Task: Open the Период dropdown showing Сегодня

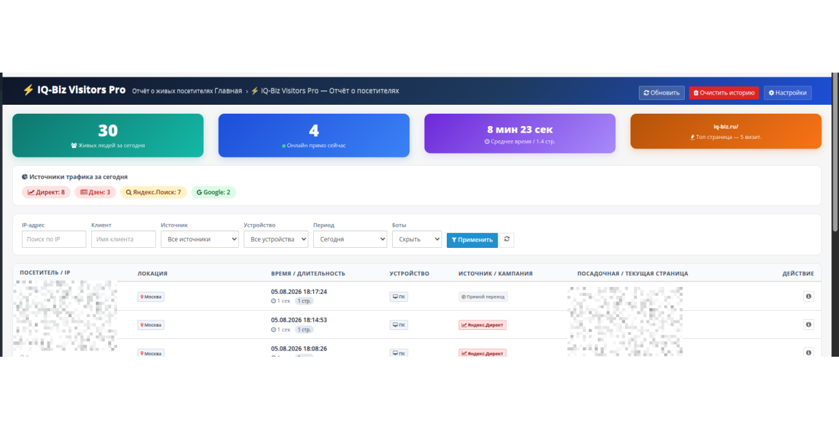Action: pos(350,239)
